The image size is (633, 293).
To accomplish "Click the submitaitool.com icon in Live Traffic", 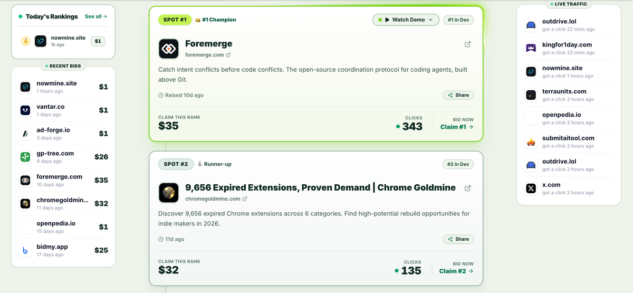I will click(x=531, y=141).
